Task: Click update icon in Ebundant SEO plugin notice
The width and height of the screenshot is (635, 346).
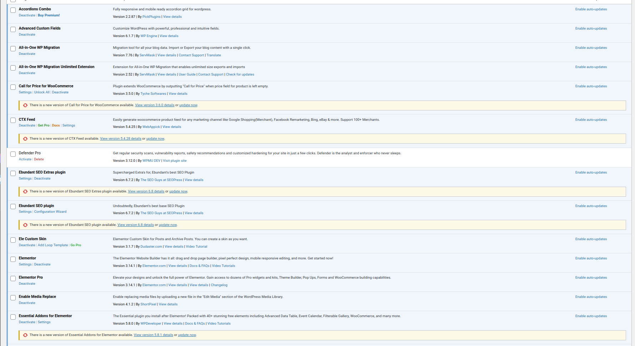Action: pyautogui.click(x=25, y=225)
